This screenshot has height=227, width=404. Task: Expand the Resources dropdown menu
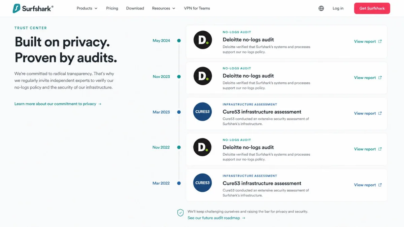pos(164,8)
